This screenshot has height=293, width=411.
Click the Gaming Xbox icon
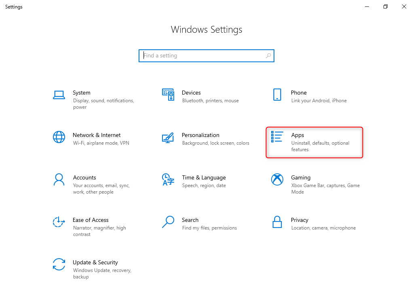pos(277,179)
